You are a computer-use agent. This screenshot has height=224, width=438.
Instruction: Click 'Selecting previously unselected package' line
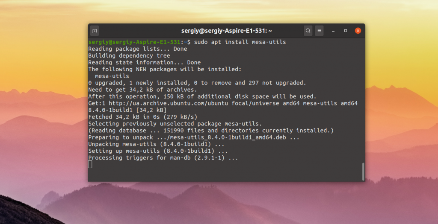pyautogui.click(x=175, y=124)
